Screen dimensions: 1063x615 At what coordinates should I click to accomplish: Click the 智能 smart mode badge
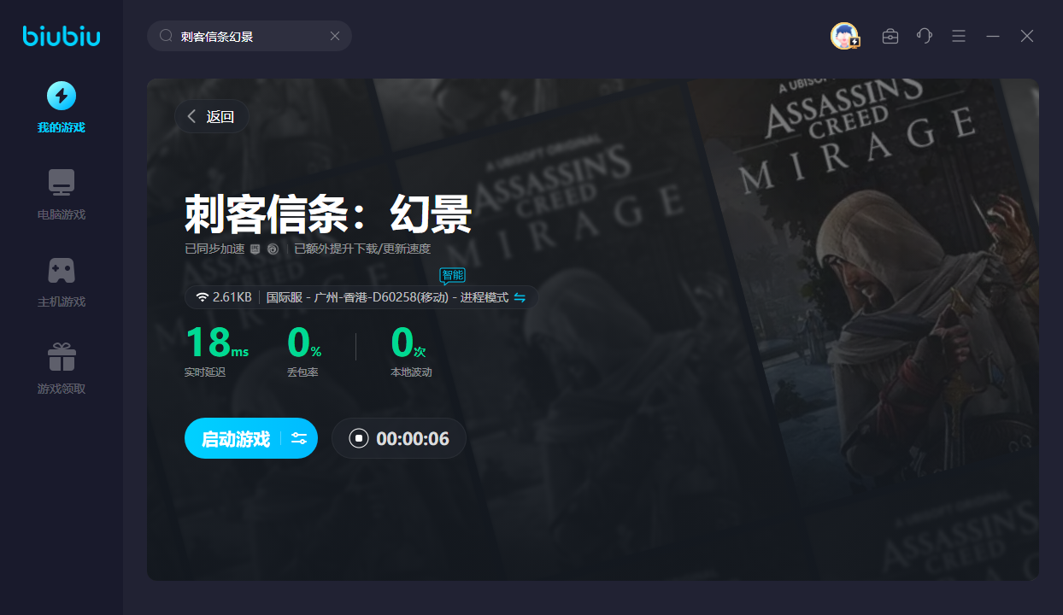pos(452,275)
